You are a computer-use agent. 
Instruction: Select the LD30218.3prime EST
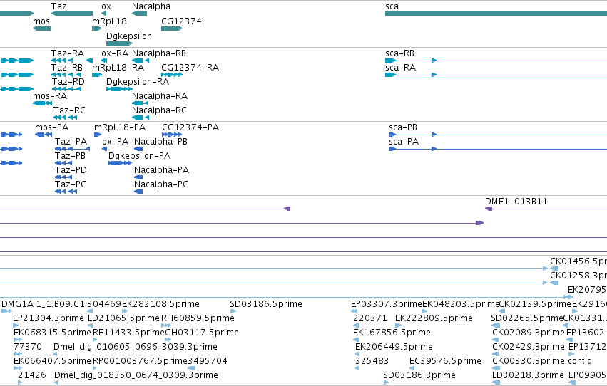pos(496,382)
